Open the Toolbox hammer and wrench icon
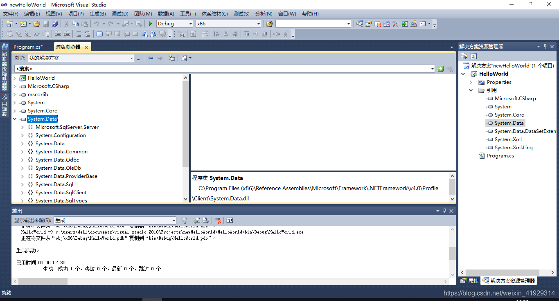Screen dimensions: 559x301 click(x=396, y=24)
